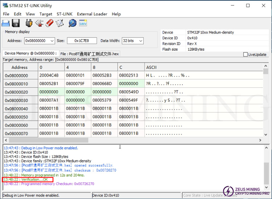Connect to target using plug icon

coord(29,23)
